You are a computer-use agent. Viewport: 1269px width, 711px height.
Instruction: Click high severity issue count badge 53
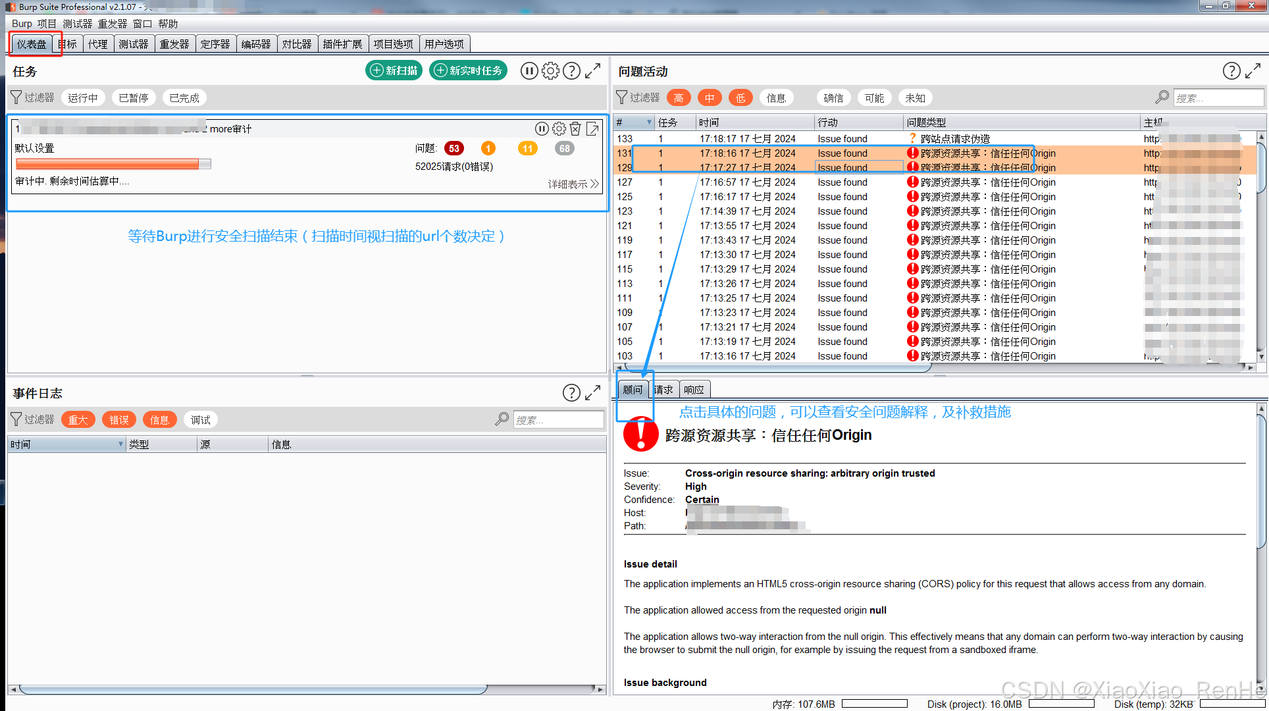pyautogui.click(x=454, y=148)
